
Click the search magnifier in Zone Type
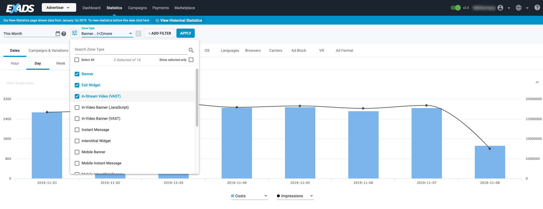click(x=191, y=50)
